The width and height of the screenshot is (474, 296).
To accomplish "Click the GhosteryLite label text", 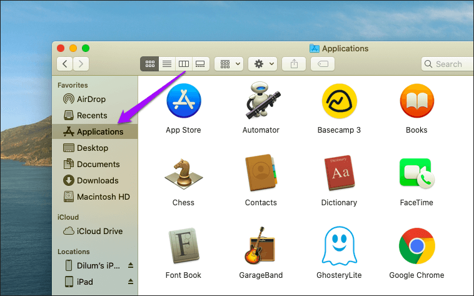I will pyautogui.click(x=339, y=275).
